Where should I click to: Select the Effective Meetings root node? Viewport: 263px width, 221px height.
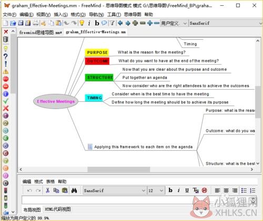[56, 101]
